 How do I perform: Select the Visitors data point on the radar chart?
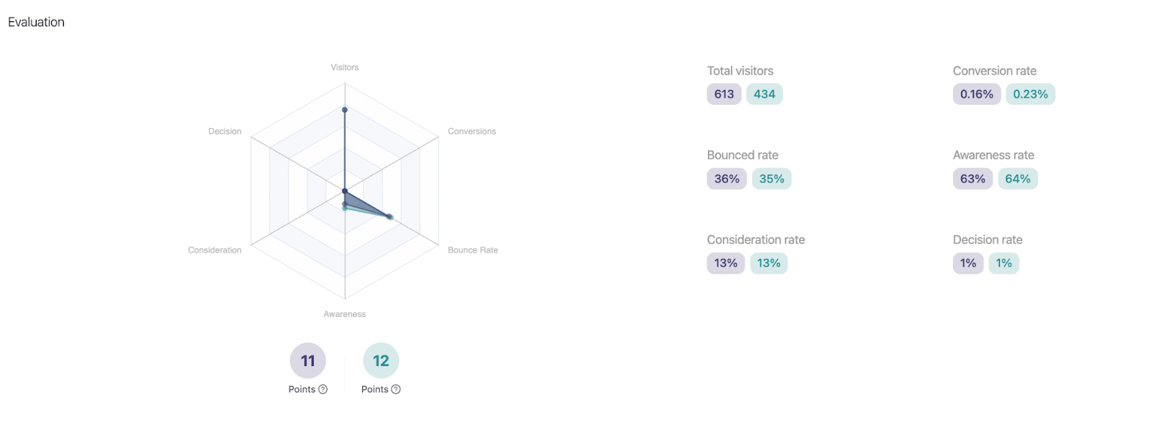pos(345,110)
